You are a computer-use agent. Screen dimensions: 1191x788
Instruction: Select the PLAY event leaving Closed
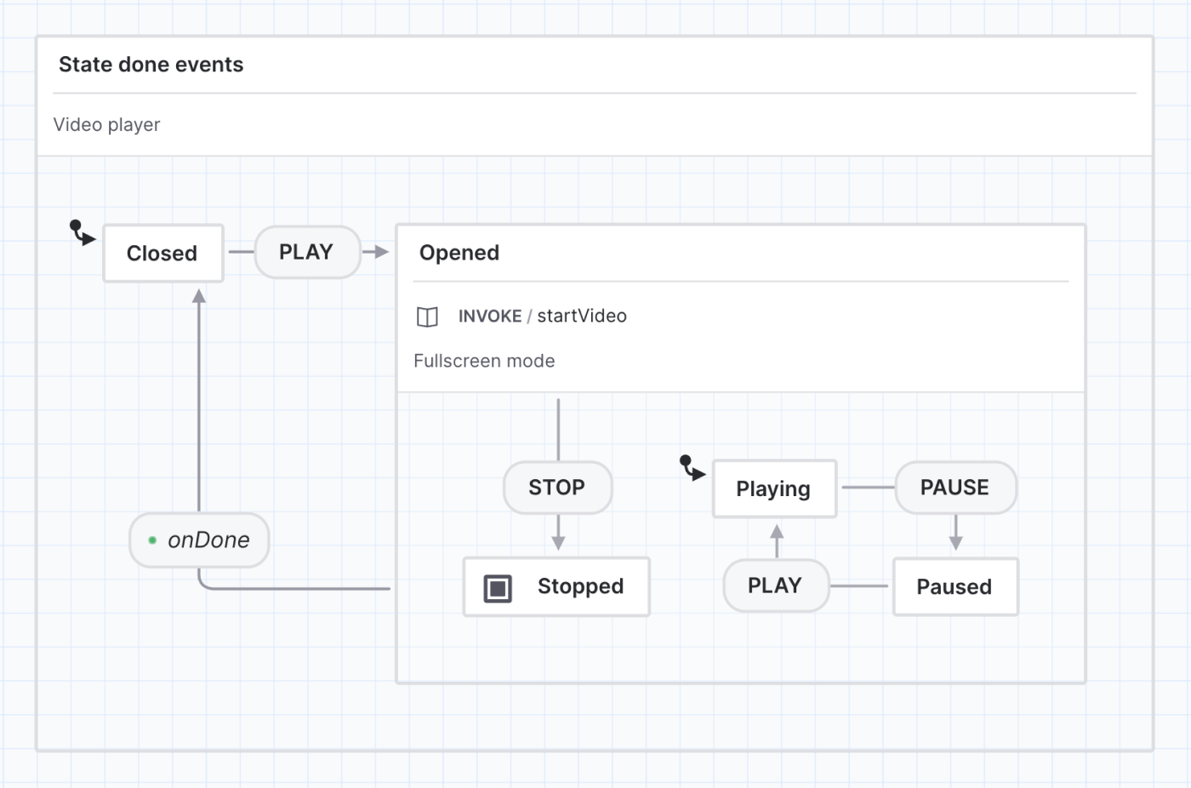(x=306, y=253)
